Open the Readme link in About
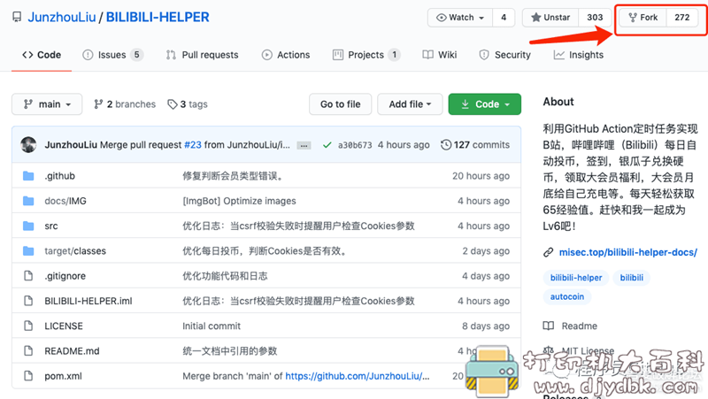 tap(580, 326)
